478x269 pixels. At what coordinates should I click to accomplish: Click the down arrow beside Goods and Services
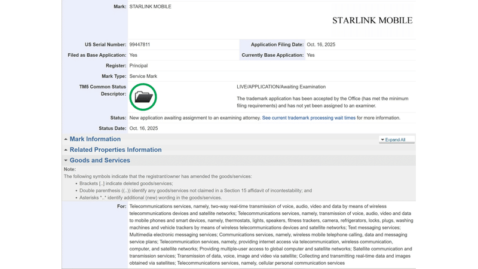(66, 161)
